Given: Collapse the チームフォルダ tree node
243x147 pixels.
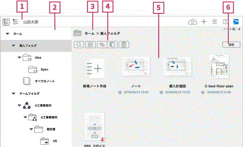Looking at the screenshot, I should (13, 94).
